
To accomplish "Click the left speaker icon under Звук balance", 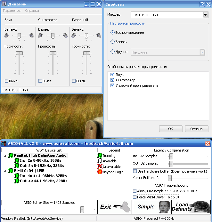I will click(6, 35).
